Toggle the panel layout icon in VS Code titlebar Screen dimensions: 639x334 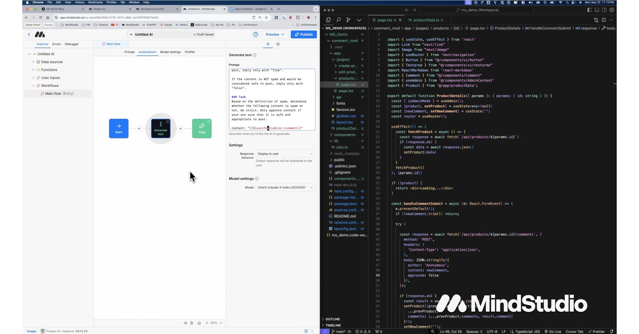coord(596,10)
